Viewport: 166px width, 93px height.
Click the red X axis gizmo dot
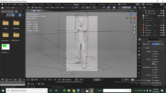[135, 18]
